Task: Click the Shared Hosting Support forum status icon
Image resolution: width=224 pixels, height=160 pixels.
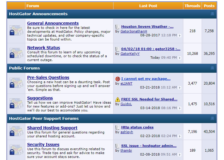Action: [x=16, y=131]
